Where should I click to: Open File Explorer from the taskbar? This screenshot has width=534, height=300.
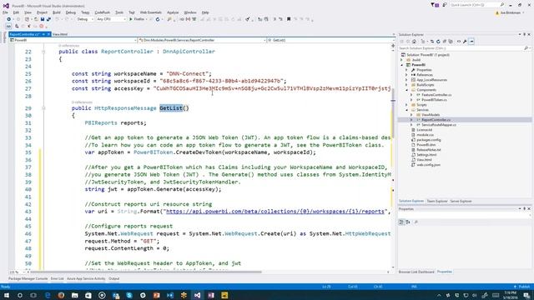pos(74,295)
